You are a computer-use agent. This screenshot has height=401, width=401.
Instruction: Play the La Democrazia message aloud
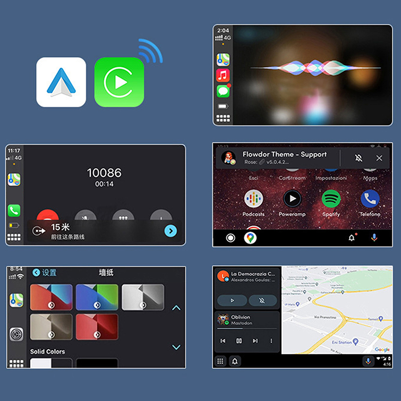coord(232,301)
